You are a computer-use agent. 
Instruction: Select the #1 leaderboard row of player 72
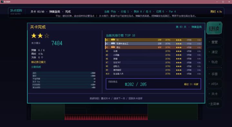[153, 40]
